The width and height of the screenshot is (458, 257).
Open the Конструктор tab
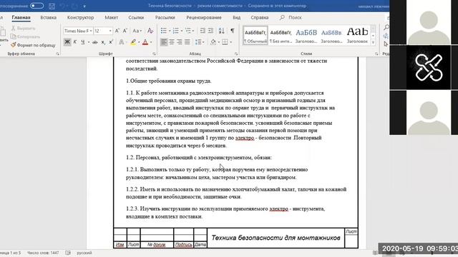81,17
